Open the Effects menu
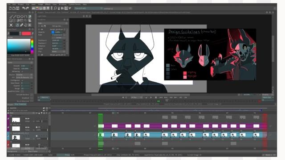 tap(48, 4)
